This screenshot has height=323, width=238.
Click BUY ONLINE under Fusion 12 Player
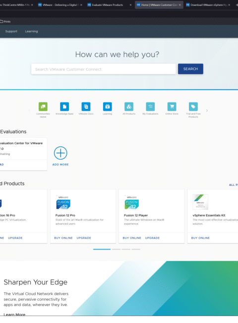coord(132,238)
